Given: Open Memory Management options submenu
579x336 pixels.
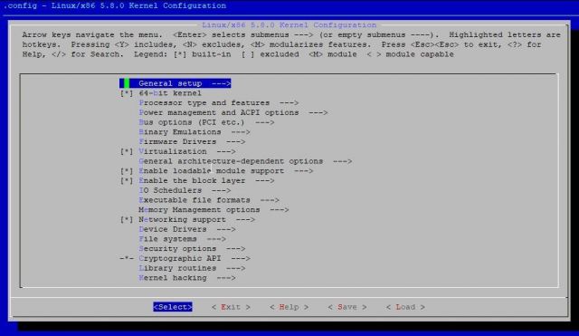Looking at the screenshot, I should pyautogui.click(x=214, y=209).
